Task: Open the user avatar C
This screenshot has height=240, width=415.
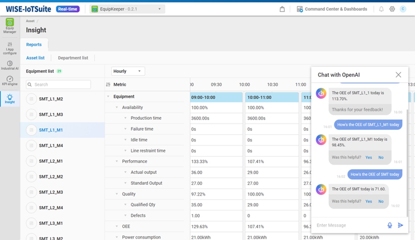Action: point(403,9)
